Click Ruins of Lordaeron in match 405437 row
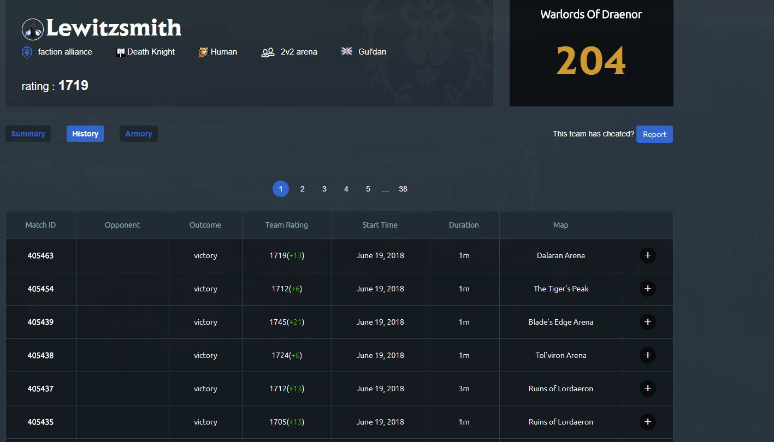The width and height of the screenshot is (774, 442). 561,389
